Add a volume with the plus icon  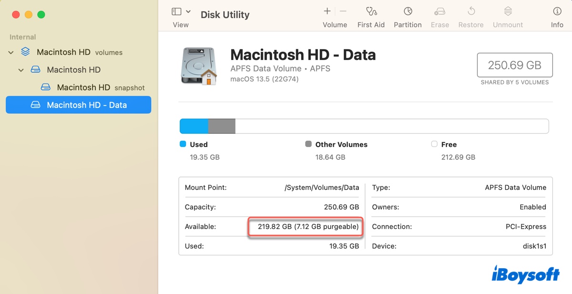click(x=327, y=11)
